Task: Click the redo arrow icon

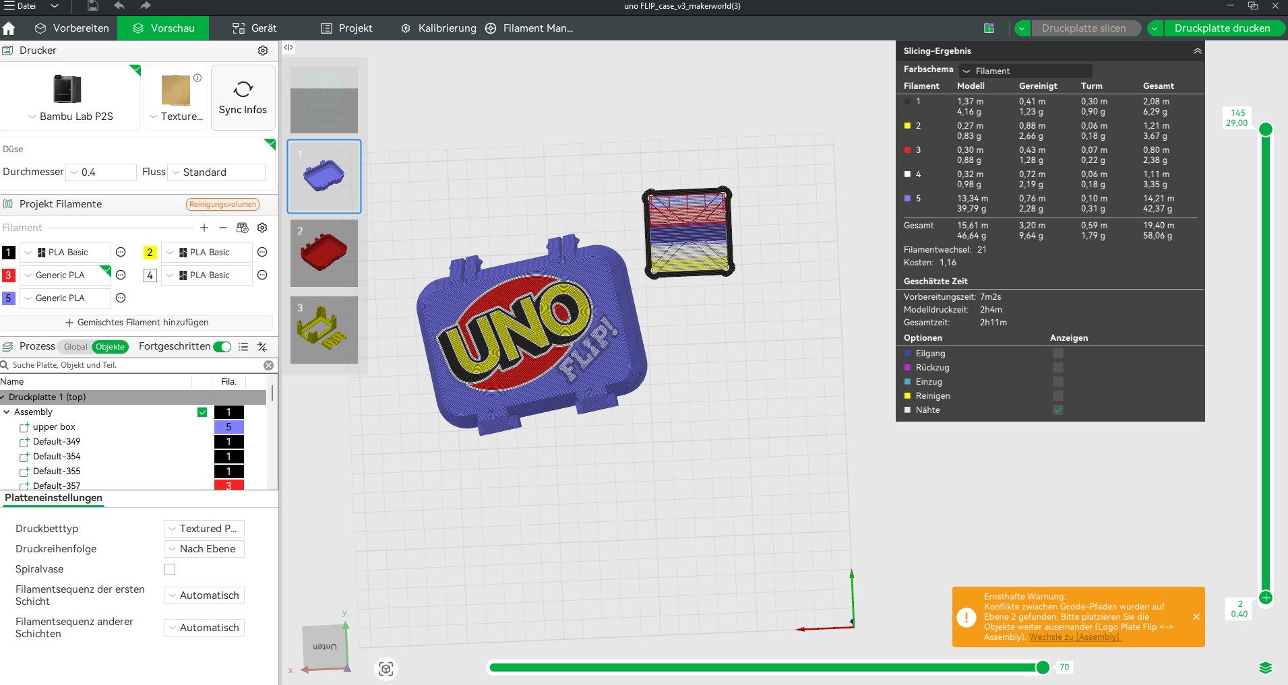Action: pos(146,6)
